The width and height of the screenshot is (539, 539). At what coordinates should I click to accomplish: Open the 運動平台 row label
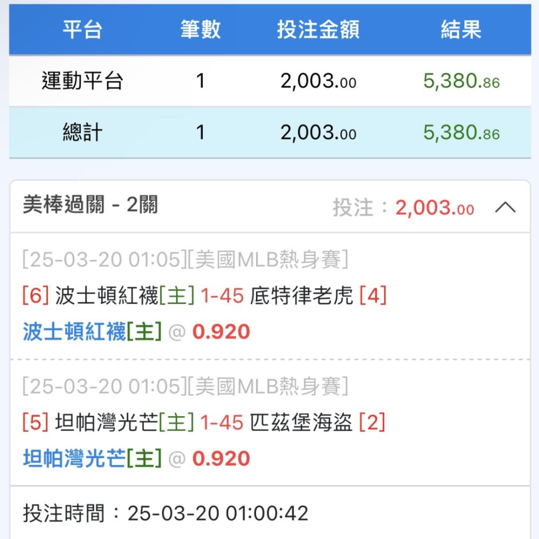pos(82,81)
